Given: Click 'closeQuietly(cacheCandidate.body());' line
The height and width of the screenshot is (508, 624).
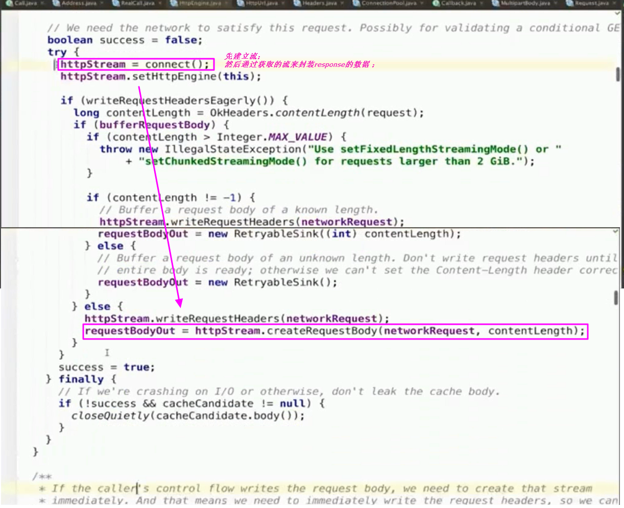Looking at the screenshot, I should coord(188,416).
